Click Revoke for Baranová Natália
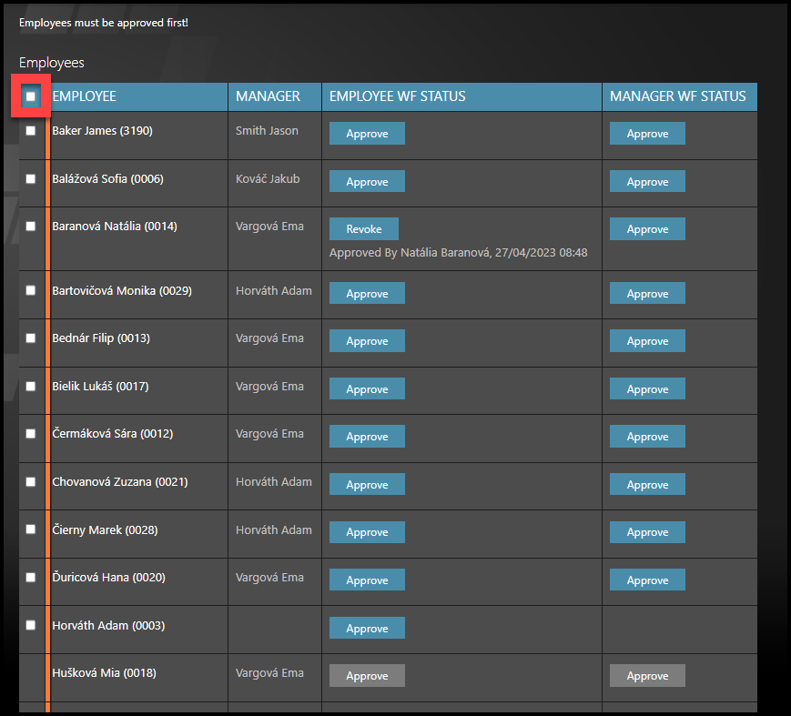The image size is (791, 716). point(363,229)
